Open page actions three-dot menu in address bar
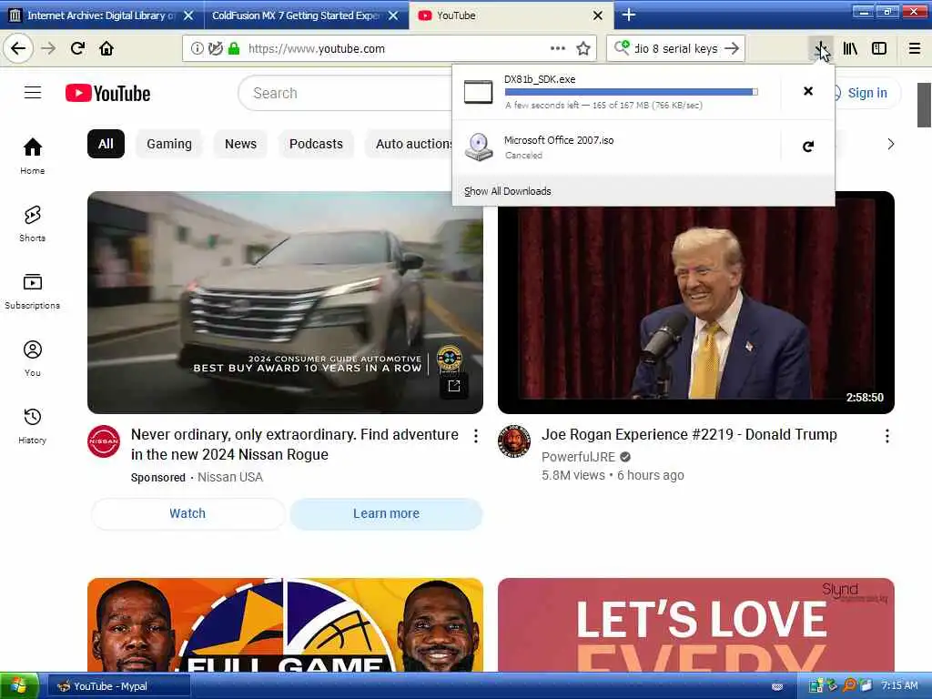The image size is (932, 699). pyautogui.click(x=558, y=48)
